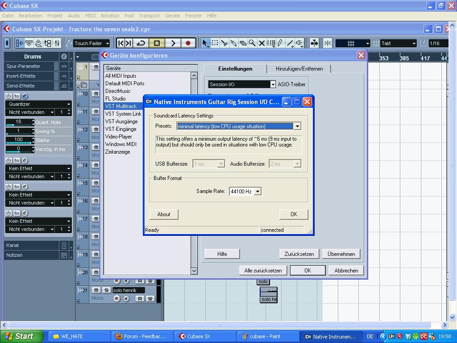Viewport: 457px width, 343px height.
Task: Open the Transport menu
Action: [x=149, y=16]
